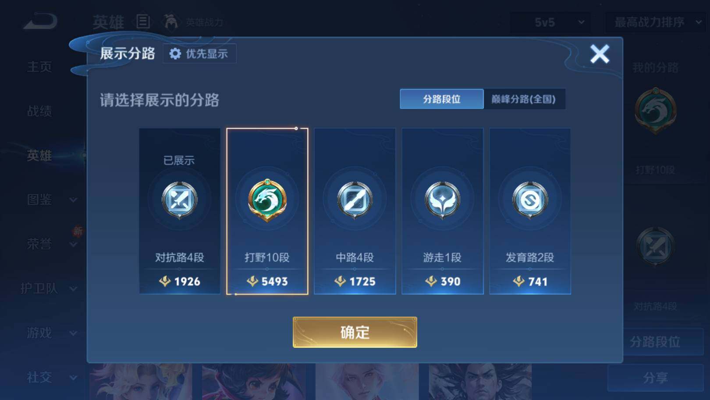The width and height of the screenshot is (710, 400).
Task: Click the 分享 button
Action: tap(655, 378)
